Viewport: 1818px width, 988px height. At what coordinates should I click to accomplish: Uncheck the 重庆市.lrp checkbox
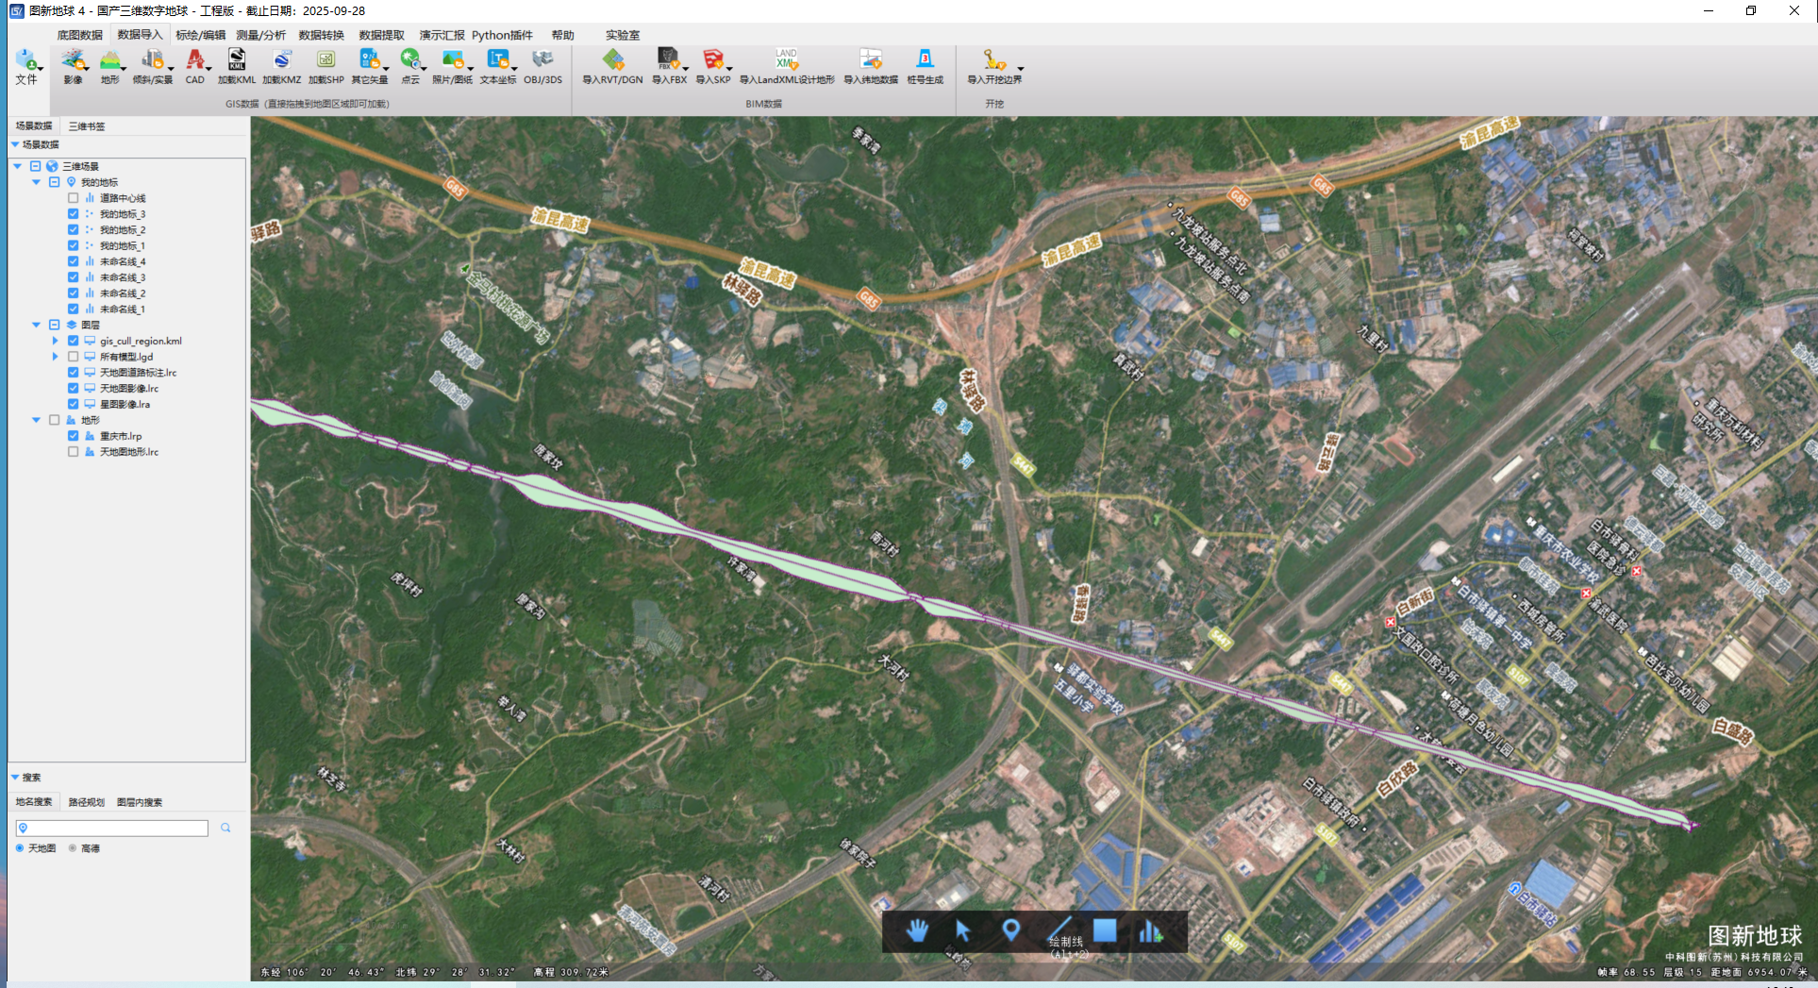[x=74, y=436]
